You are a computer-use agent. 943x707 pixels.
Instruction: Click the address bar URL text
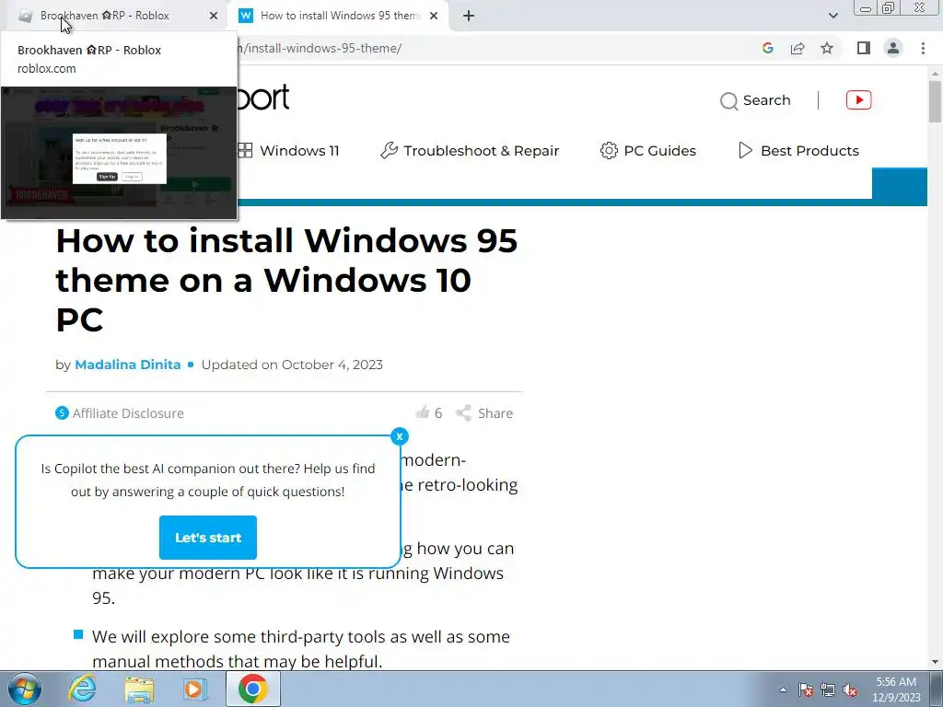coord(321,48)
